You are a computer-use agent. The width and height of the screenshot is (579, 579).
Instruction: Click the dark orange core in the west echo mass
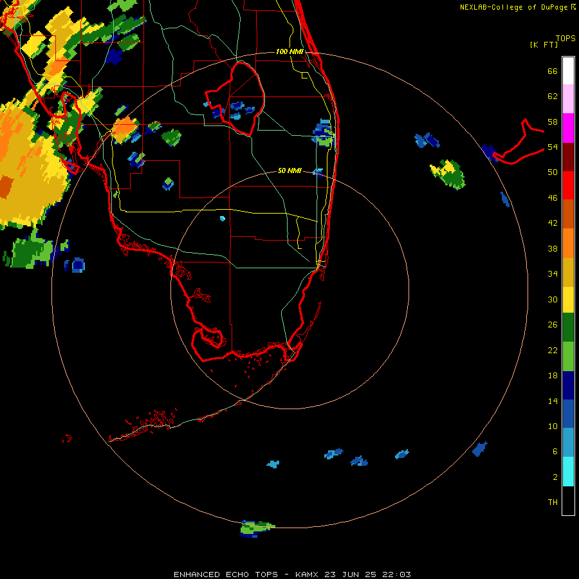coord(6,187)
